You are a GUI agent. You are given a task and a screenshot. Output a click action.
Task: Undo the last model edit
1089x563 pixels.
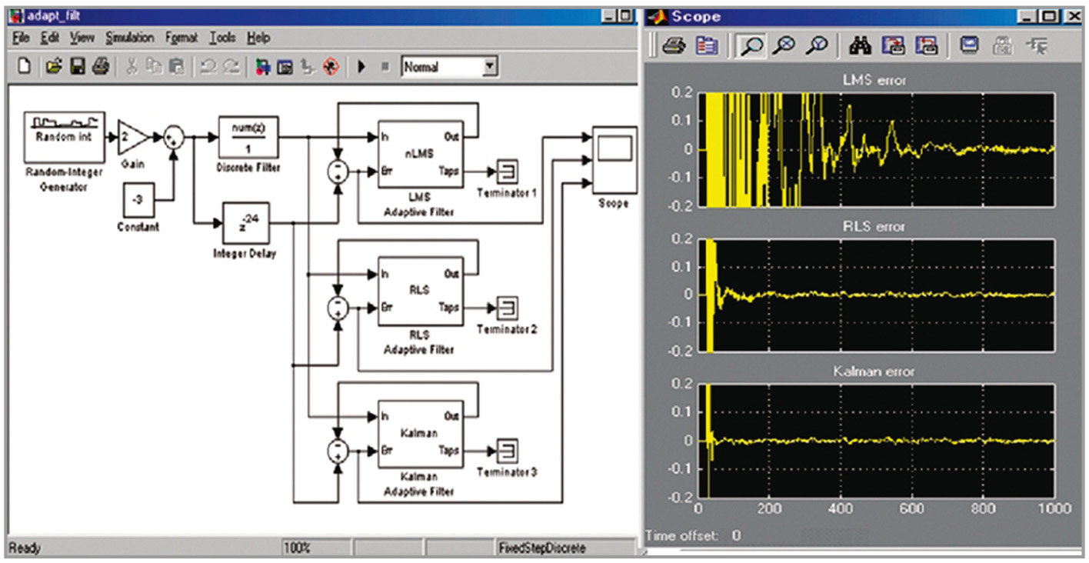(207, 67)
